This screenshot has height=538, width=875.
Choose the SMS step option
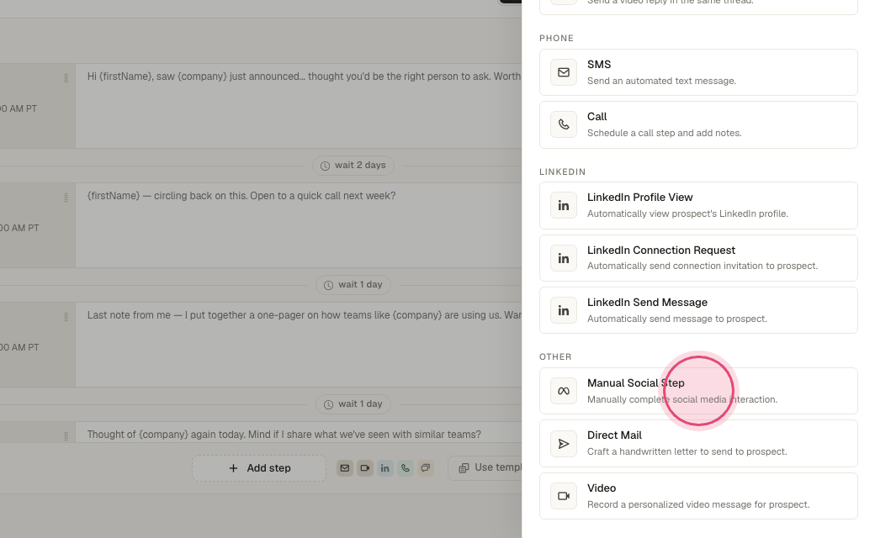698,72
